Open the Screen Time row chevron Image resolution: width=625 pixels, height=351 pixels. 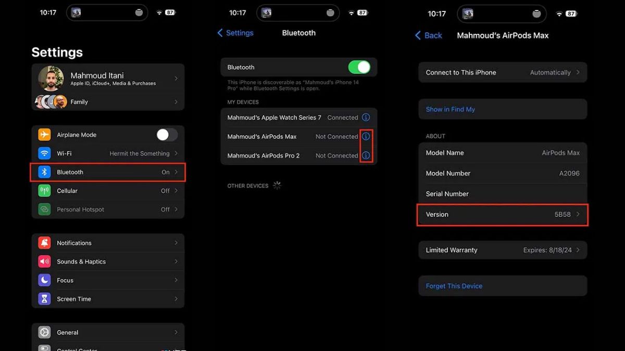click(x=176, y=299)
